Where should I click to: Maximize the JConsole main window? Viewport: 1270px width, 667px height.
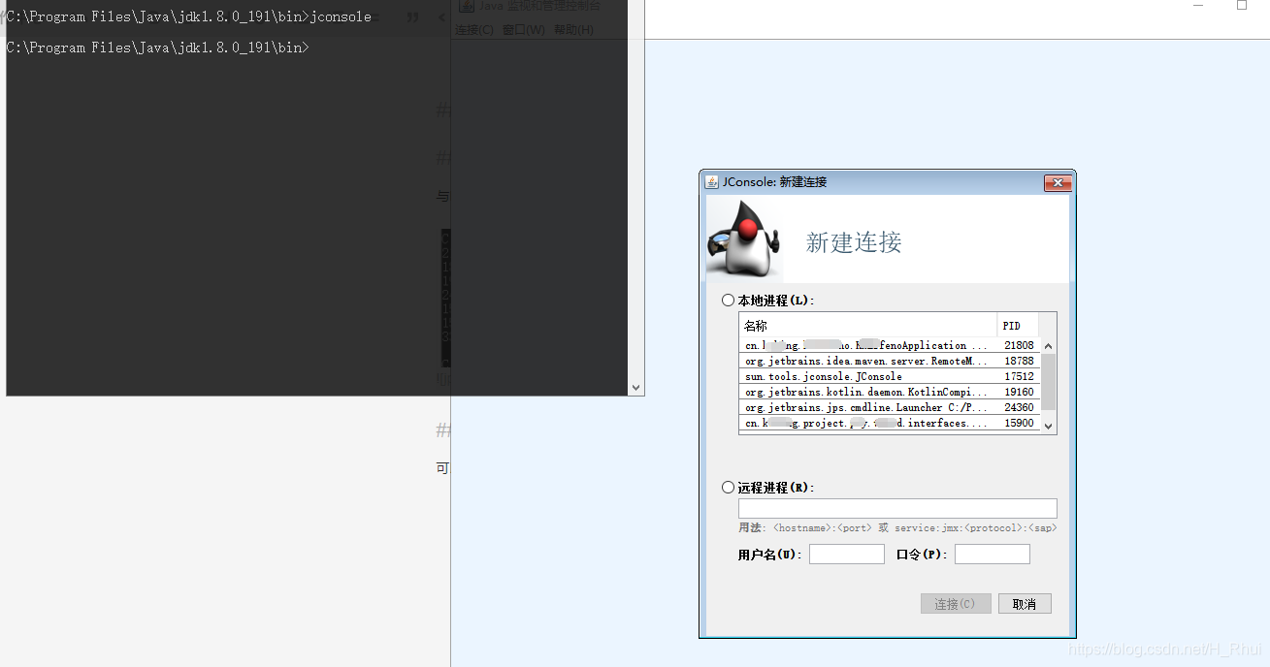pos(1242,6)
